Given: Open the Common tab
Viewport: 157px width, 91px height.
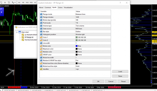Looking at the screenshot, I should click(x=48, y=7).
